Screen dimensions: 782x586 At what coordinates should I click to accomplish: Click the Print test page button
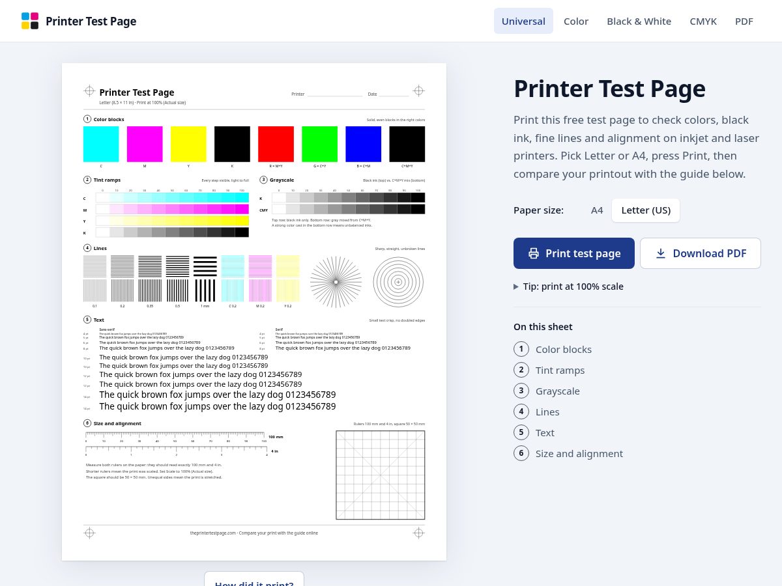574,253
